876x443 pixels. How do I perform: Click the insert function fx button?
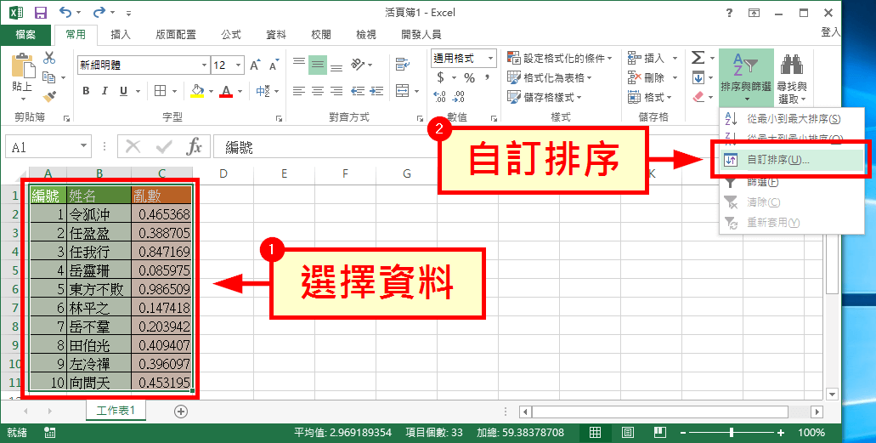click(x=194, y=147)
